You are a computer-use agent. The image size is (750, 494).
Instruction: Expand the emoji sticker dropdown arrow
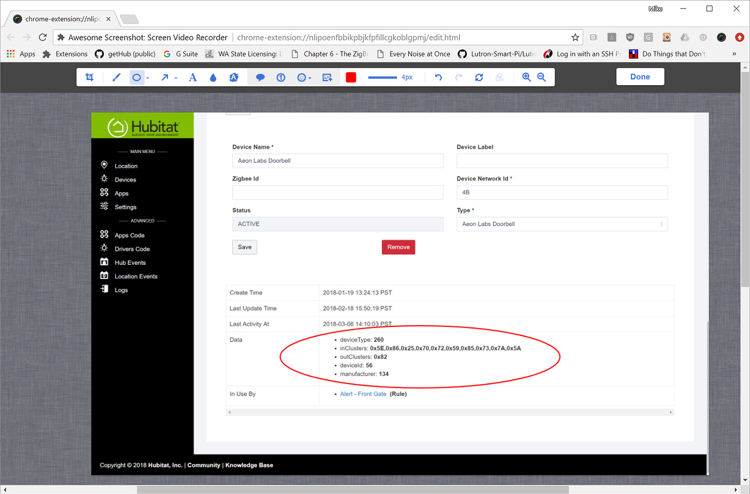(310, 78)
